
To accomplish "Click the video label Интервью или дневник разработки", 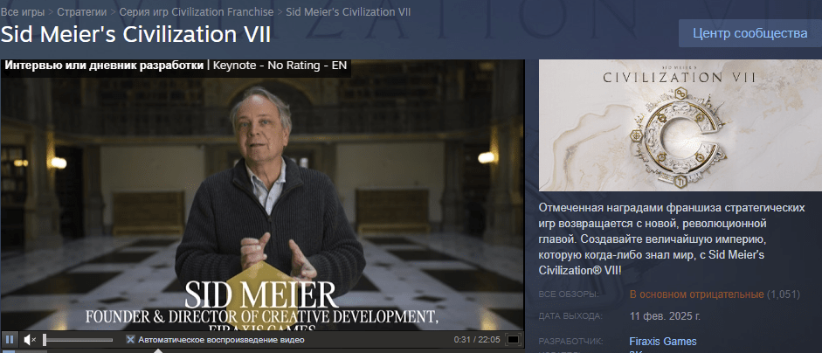I will (104, 66).
